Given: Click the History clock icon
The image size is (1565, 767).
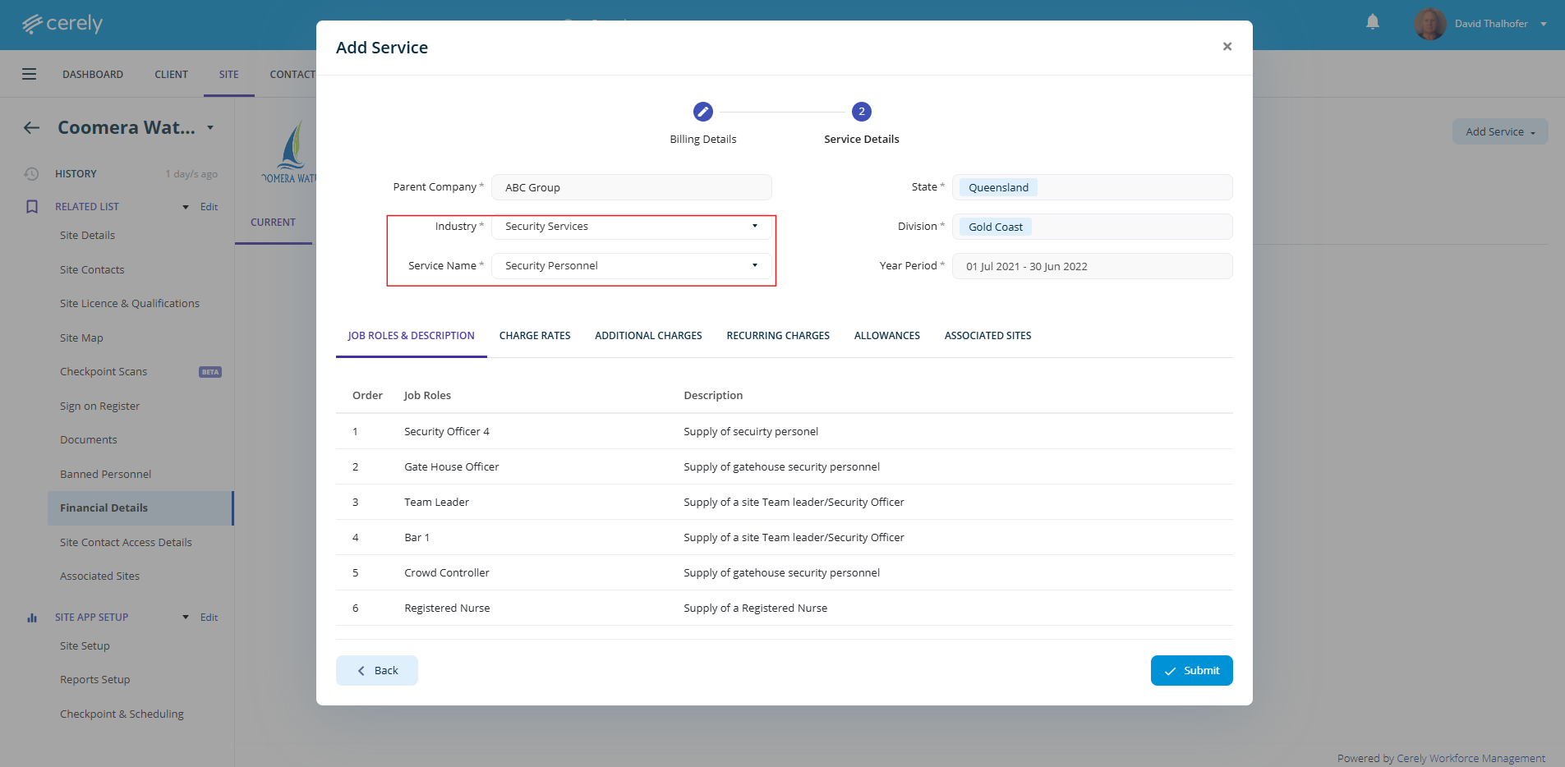Looking at the screenshot, I should click(x=31, y=174).
